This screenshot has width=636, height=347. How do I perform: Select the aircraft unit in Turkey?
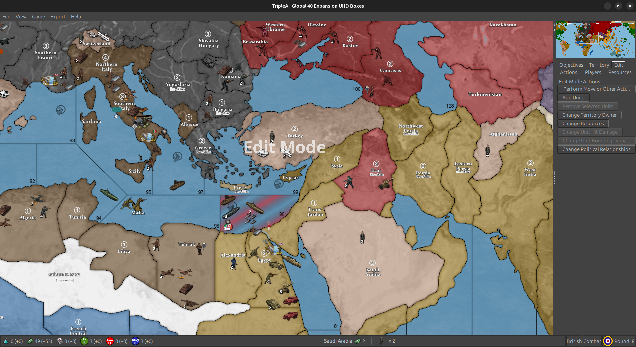point(286,152)
